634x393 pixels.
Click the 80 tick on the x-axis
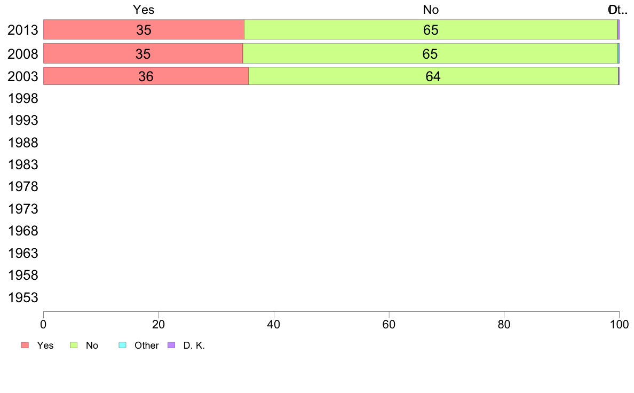click(x=504, y=324)
